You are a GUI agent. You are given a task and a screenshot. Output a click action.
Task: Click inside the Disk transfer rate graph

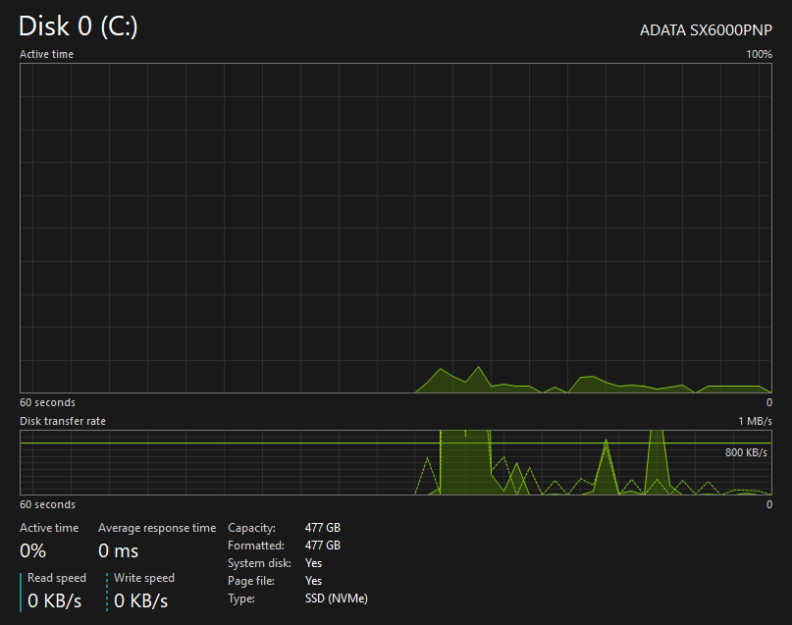[396, 462]
